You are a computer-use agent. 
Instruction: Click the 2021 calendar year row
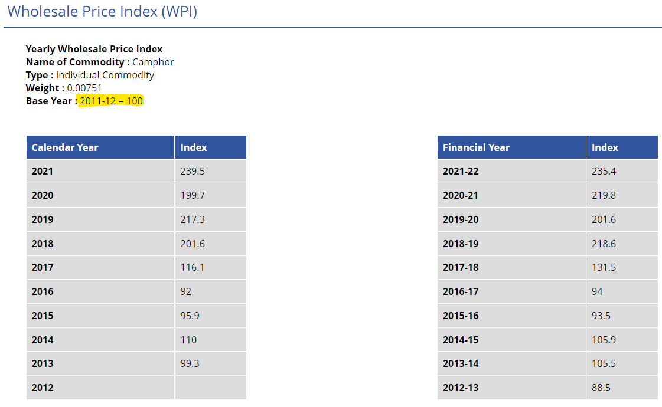click(43, 171)
